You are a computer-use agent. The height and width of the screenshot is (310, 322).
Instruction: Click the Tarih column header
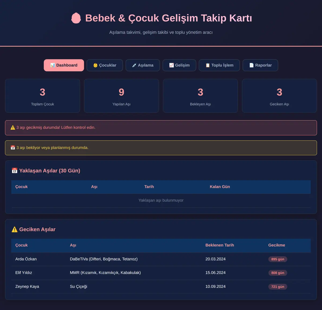[149, 187]
